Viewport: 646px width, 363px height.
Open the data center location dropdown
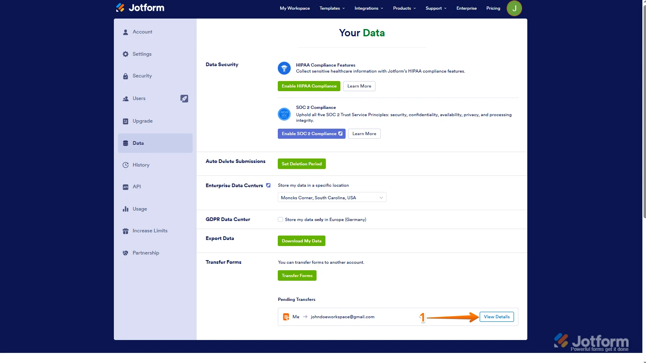tap(331, 198)
